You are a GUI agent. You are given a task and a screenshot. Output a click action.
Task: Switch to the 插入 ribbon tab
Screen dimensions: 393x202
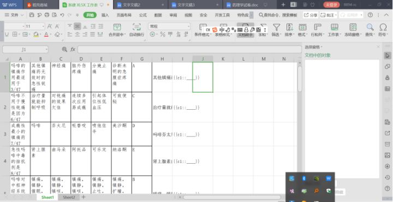tap(105, 15)
